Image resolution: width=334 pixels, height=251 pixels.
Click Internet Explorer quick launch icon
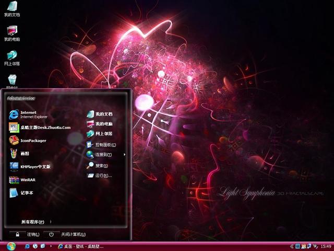click(x=27, y=246)
